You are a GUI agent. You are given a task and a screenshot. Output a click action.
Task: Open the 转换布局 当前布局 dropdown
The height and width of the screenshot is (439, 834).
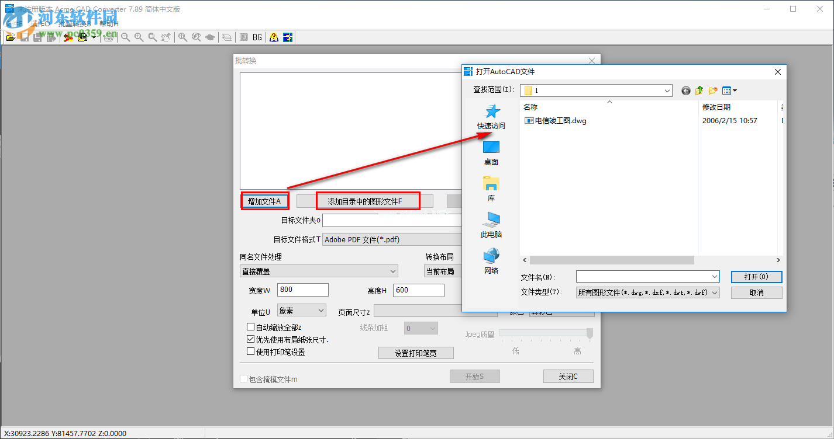coord(442,271)
